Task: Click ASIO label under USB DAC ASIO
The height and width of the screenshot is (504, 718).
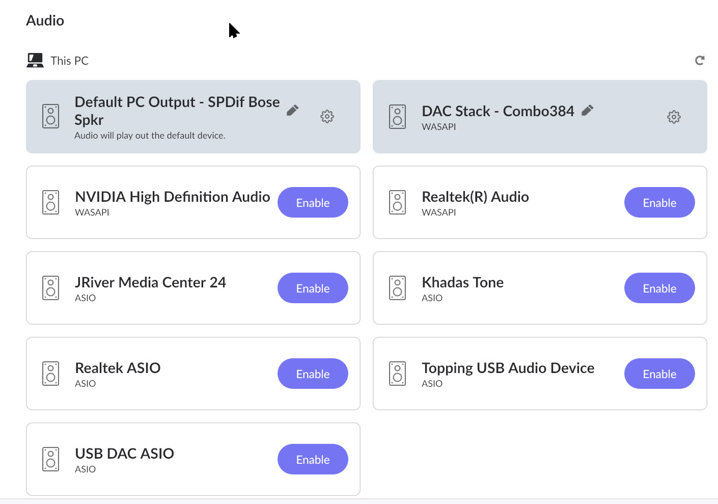Action: click(x=85, y=469)
